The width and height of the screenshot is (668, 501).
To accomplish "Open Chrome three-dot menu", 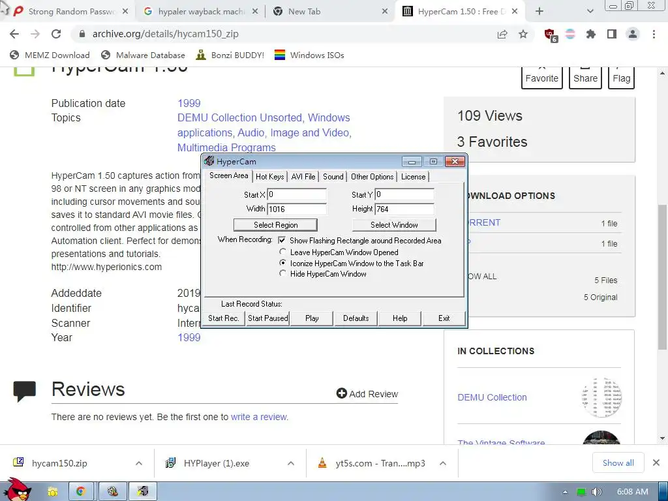I will click(x=654, y=34).
